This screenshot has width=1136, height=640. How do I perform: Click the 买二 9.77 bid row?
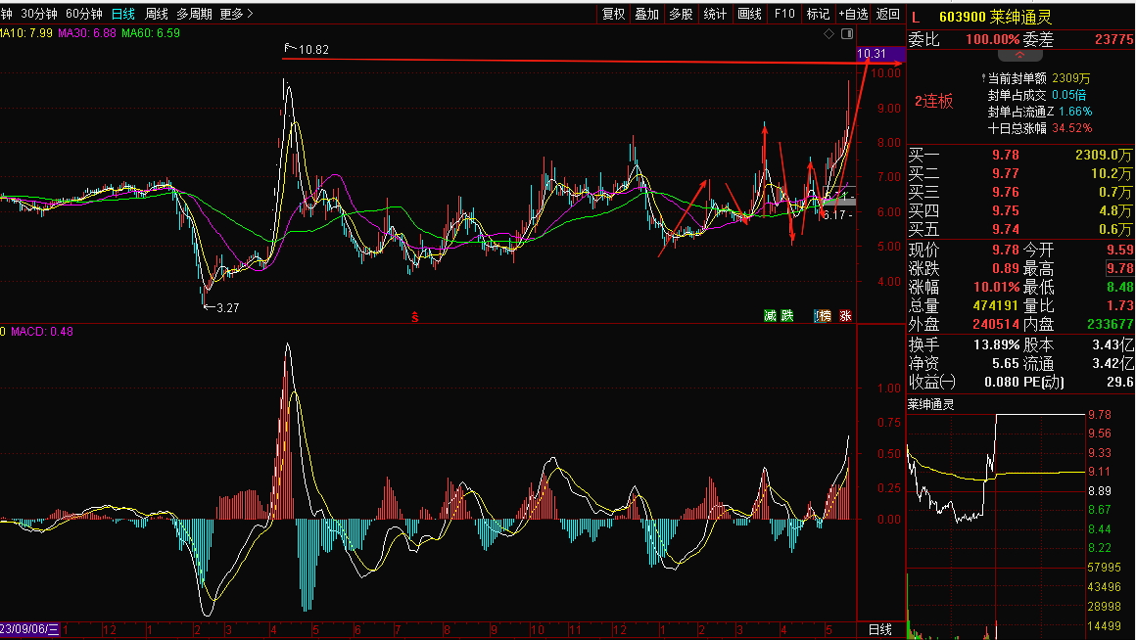1020,174
